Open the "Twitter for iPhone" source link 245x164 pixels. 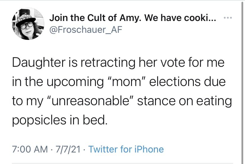point(126,149)
